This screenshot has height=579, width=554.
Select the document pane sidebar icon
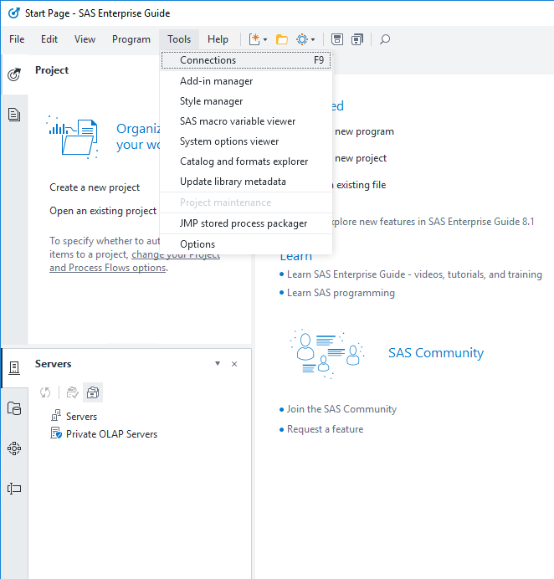14,115
